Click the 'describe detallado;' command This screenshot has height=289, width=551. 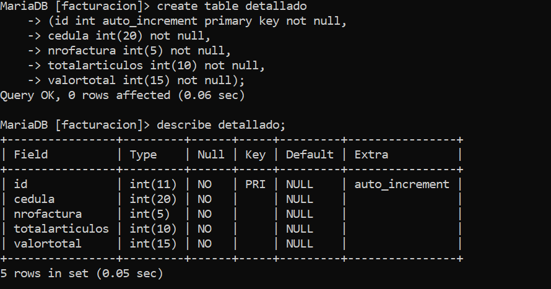(x=221, y=124)
